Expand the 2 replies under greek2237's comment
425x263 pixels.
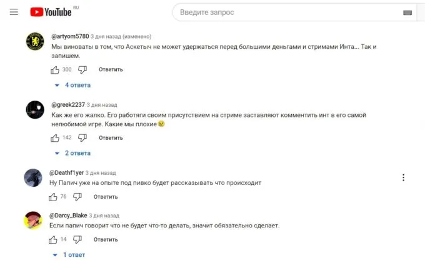pyautogui.click(x=73, y=153)
